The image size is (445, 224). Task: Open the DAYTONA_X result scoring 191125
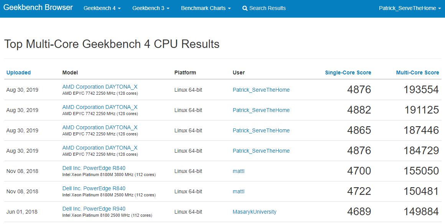(x=100, y=107)
